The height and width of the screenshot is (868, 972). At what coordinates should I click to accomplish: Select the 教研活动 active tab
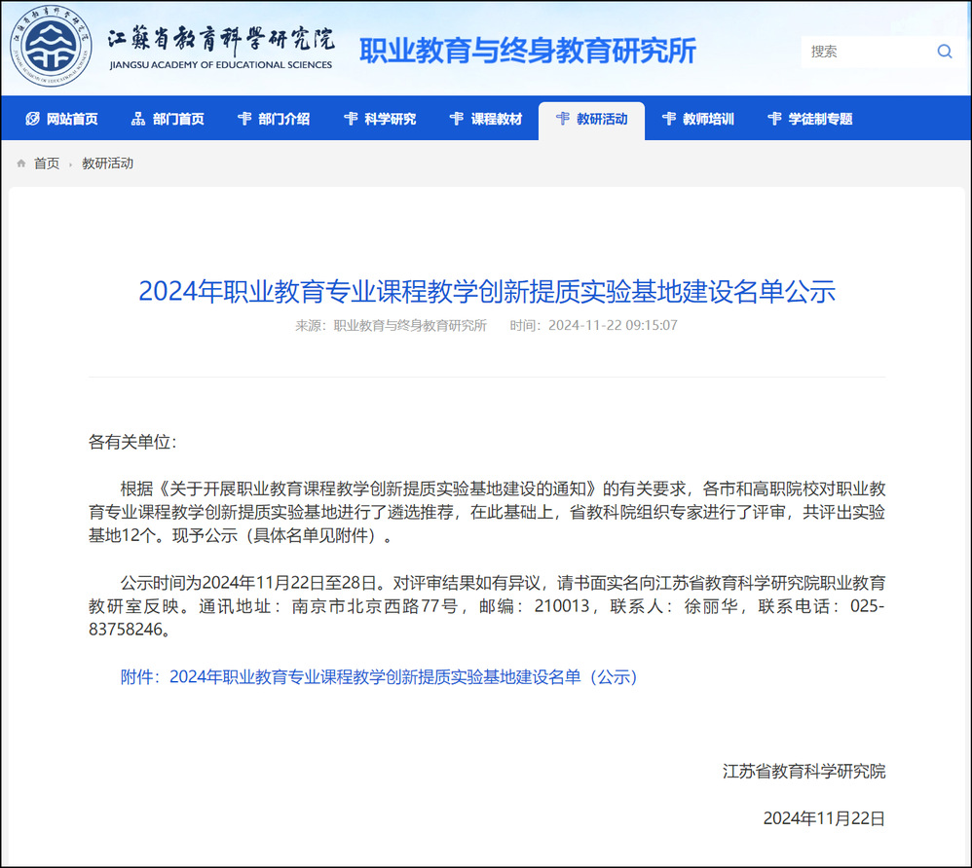[x=591, y=121]
